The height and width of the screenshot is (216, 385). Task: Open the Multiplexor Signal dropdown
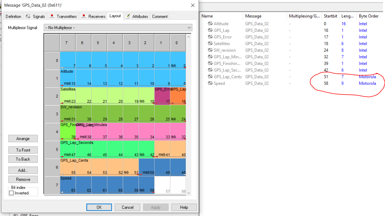coord(189,28)
